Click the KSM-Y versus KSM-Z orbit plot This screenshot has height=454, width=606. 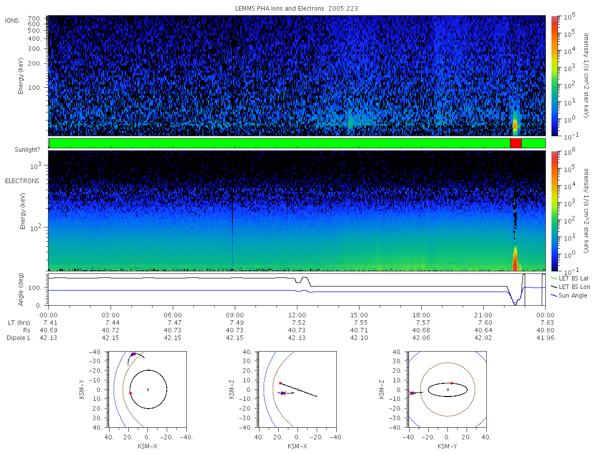[x=447, y=389]
